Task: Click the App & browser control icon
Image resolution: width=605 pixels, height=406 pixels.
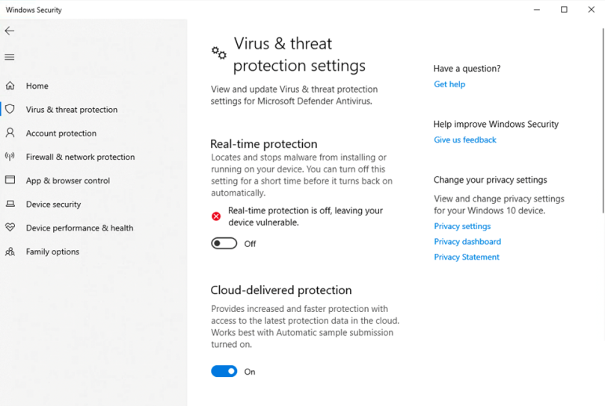Action: [x=10, y=181]
